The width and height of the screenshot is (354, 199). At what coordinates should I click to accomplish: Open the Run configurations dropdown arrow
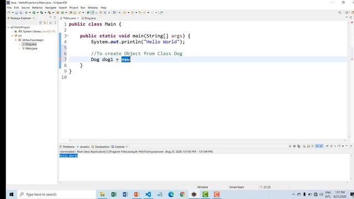pyautogui.click(x=38, y=13)
